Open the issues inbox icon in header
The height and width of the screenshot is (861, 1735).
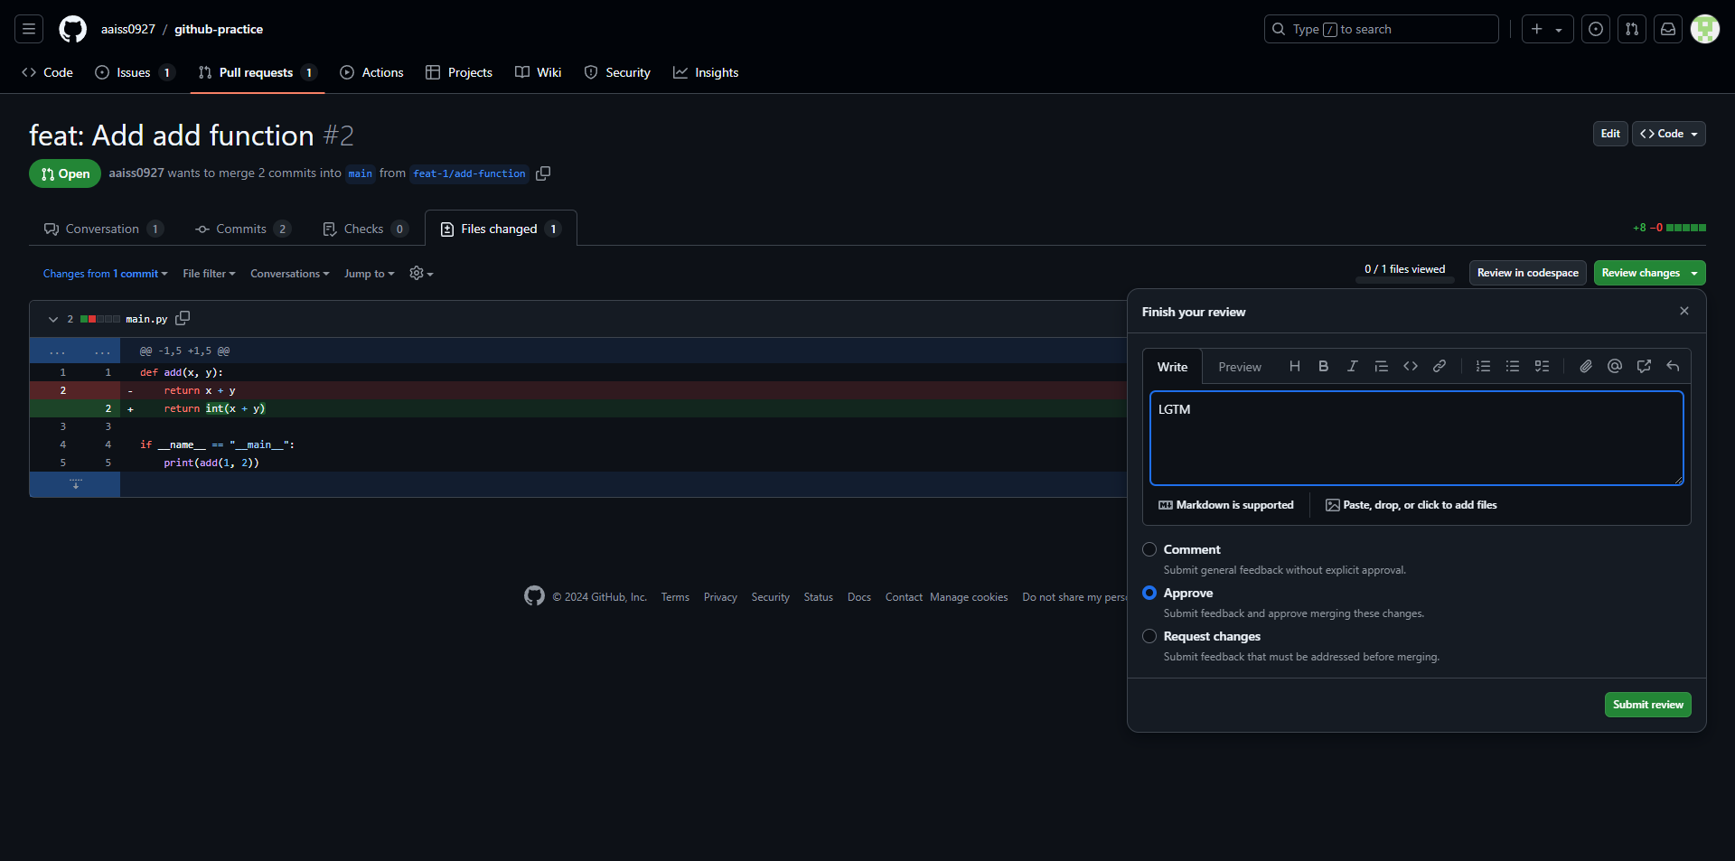[1596, 29]
